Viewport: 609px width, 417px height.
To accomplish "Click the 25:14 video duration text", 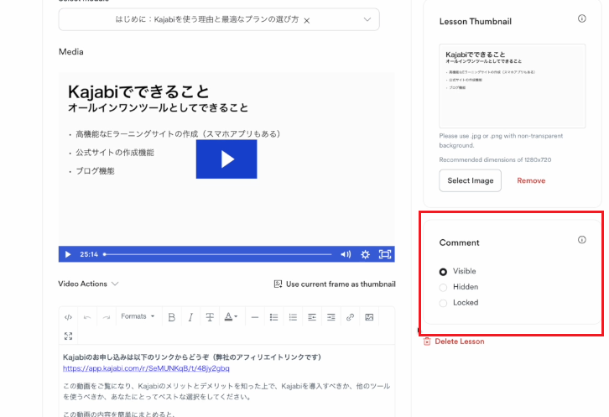I will point(89,254).
